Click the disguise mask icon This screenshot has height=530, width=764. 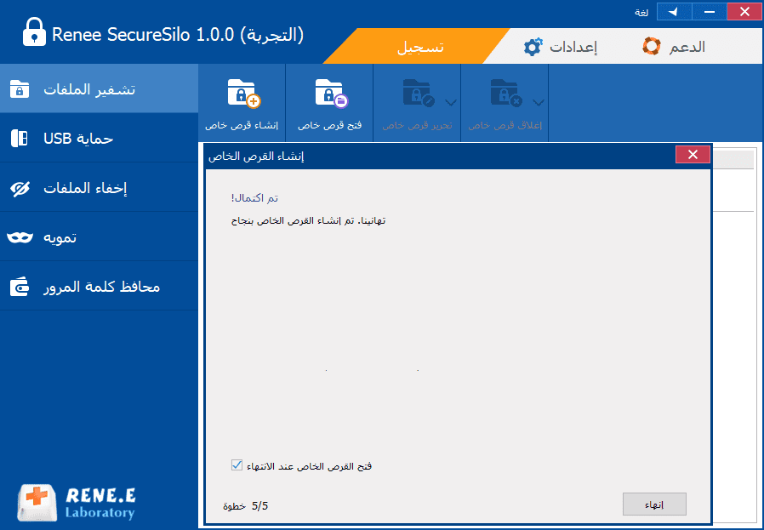coord(20,237)
